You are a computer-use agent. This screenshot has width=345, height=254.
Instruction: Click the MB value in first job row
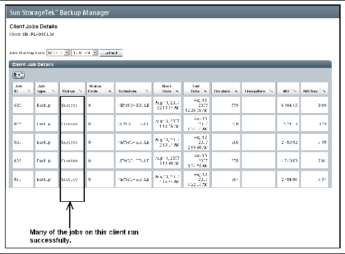(x=289, y=105)
